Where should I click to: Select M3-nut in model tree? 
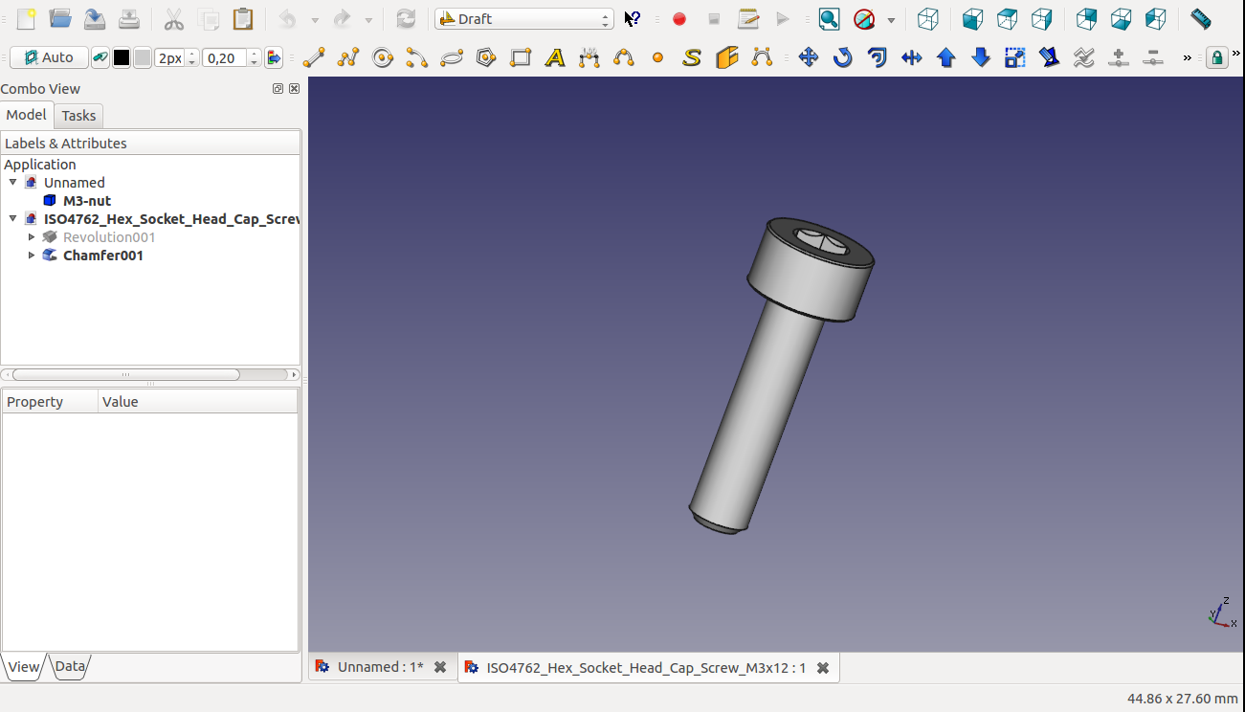[x=86, y=201]
